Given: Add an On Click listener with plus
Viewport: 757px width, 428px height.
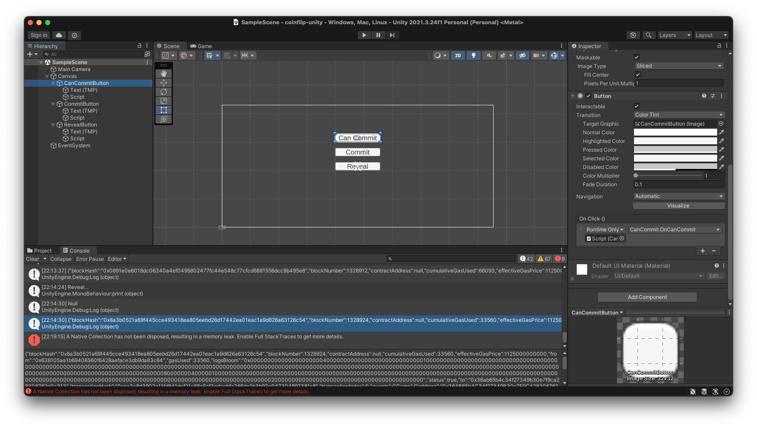Looking at the screenshot, I should (703, 251).
